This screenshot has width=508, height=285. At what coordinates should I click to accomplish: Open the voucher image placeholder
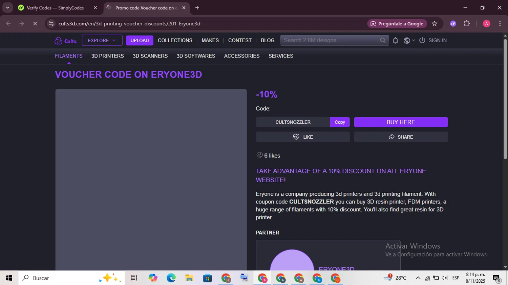(x=151, y=180)
